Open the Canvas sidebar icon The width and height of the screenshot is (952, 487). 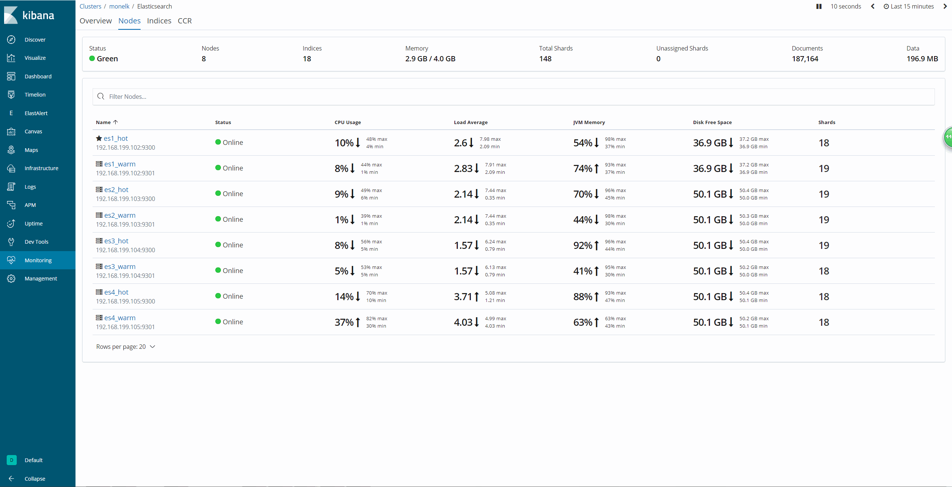(11, 132)
